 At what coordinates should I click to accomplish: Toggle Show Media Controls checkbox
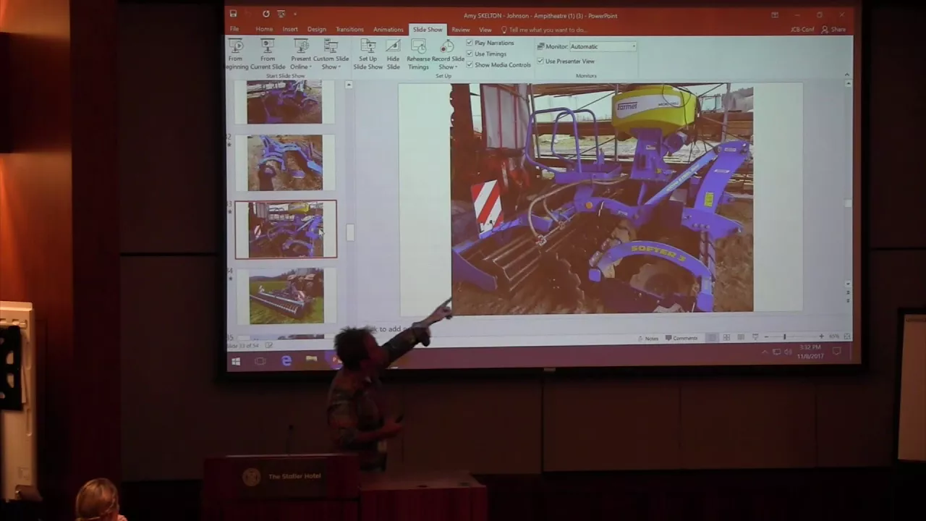coord(470,64)
